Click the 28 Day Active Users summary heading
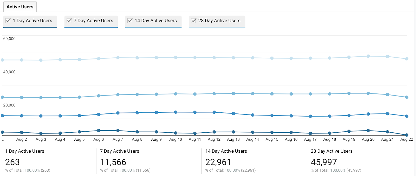 tap(332, 151)
